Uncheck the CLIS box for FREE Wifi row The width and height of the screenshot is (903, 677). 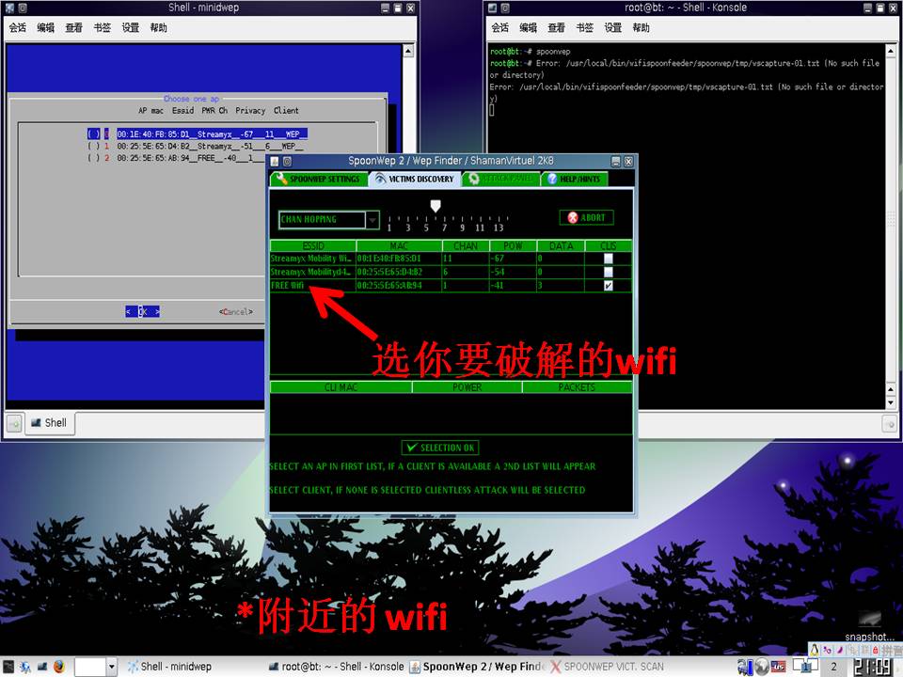pyautogui.click(x=609, y=286)
